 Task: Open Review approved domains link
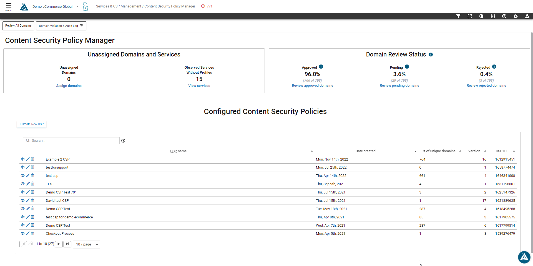(x=312, y=86)
